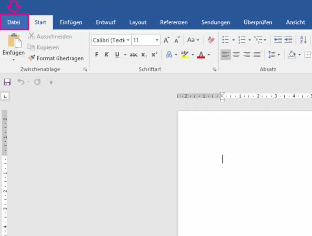Screen dimensions: 312x236
Task: Open the Calibri font name dropdown
Action: [128, 40]
